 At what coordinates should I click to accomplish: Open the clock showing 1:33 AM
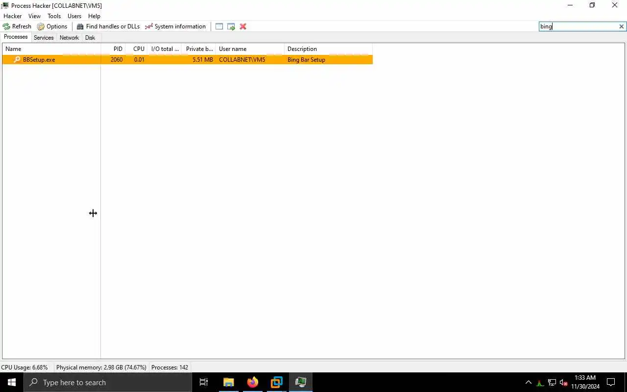tap(585, 382)
